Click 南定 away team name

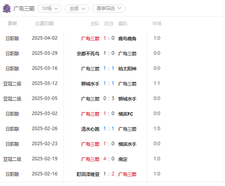[123, 159]
